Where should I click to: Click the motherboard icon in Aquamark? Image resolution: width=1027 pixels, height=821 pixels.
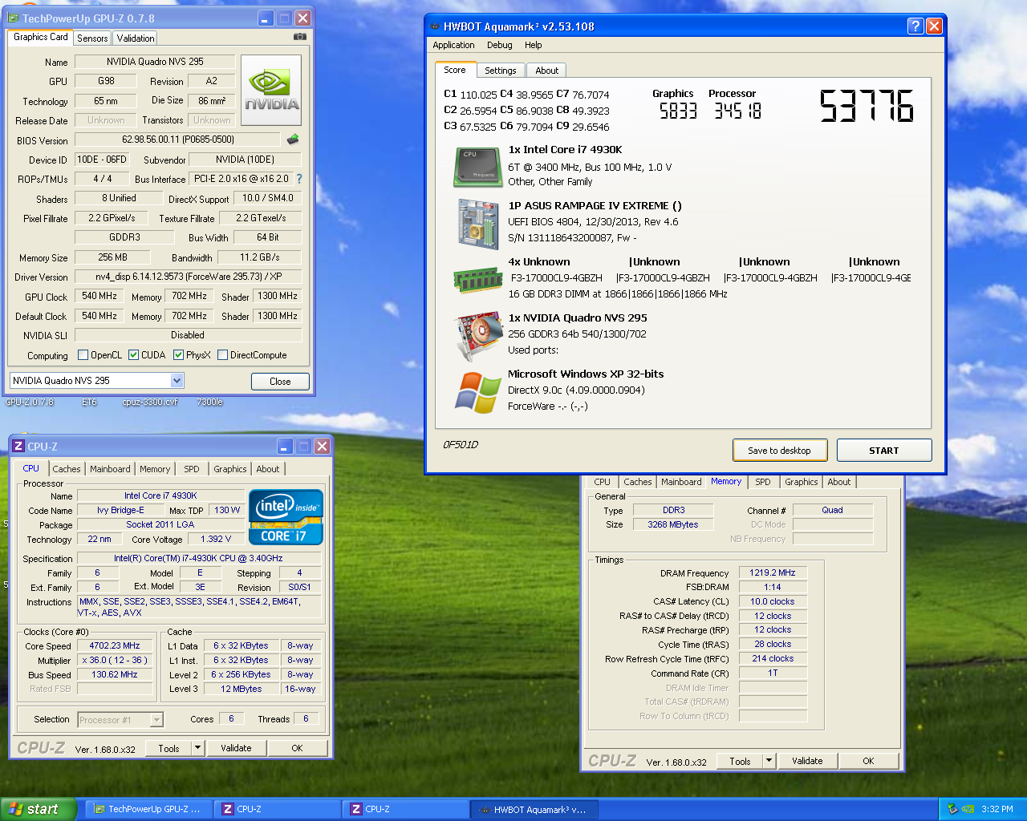(478, 224)
